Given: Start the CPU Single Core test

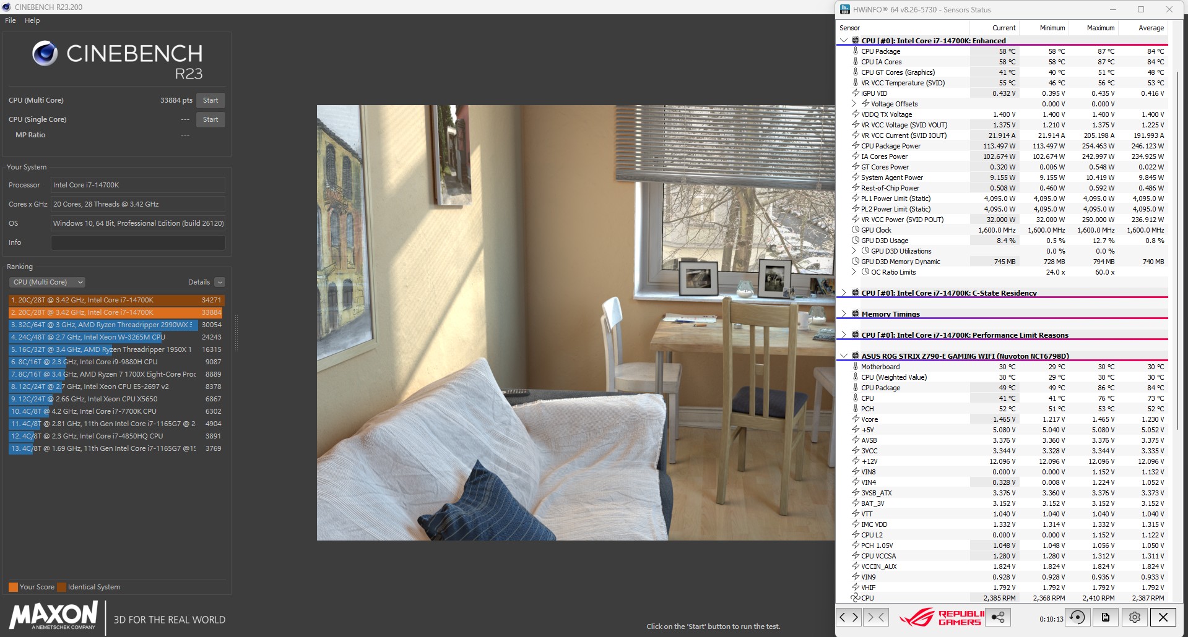Looking at the screenshot, I should pyautogui.click(x=210, y=119).
